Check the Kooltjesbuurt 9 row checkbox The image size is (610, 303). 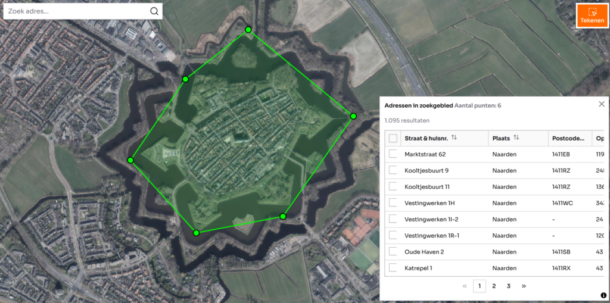tap(393, 170)
